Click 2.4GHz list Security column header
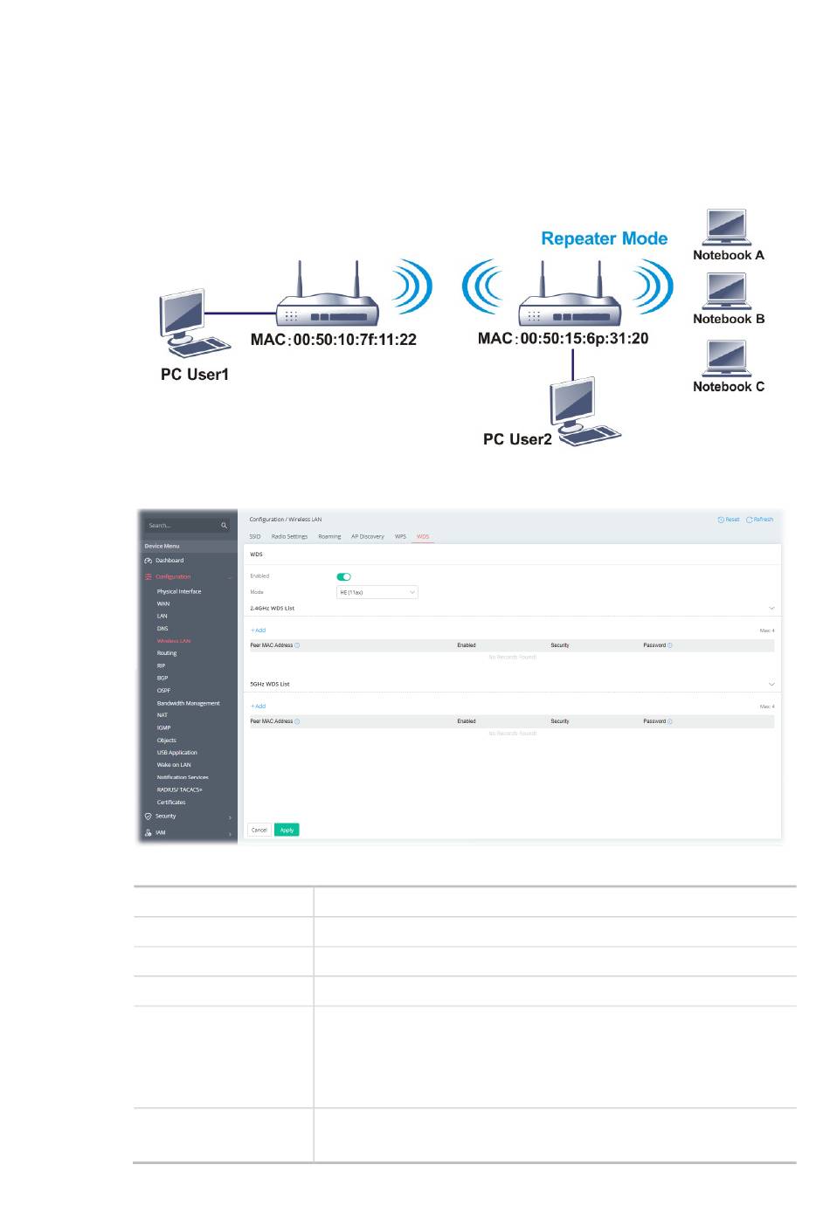Image resolution: width=830 pixels, height=1220 pixels. point(560,645)
